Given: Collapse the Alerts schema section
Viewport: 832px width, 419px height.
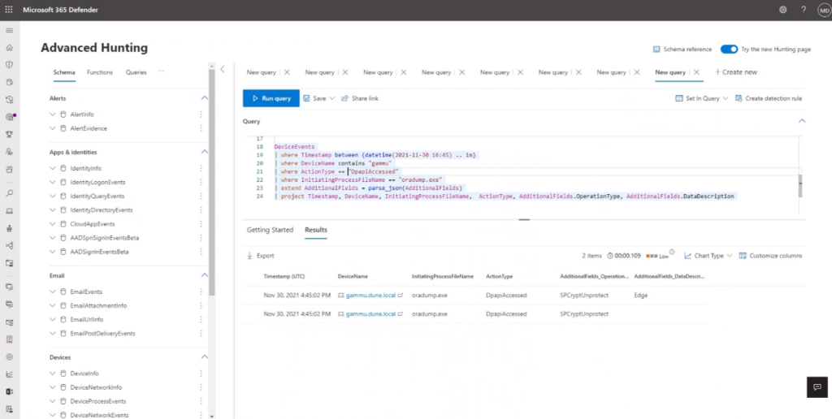Looking at the screenshot, I should pos(205,98).
